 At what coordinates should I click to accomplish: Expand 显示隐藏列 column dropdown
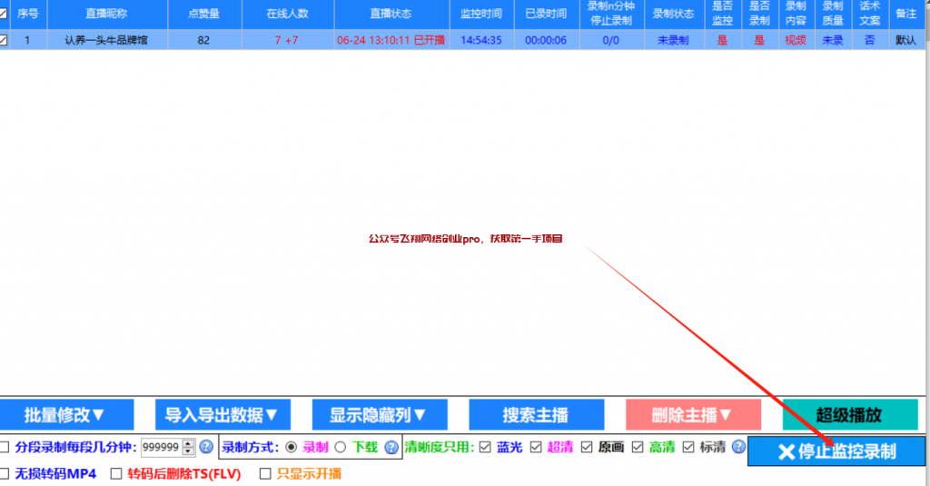(378, 415)
